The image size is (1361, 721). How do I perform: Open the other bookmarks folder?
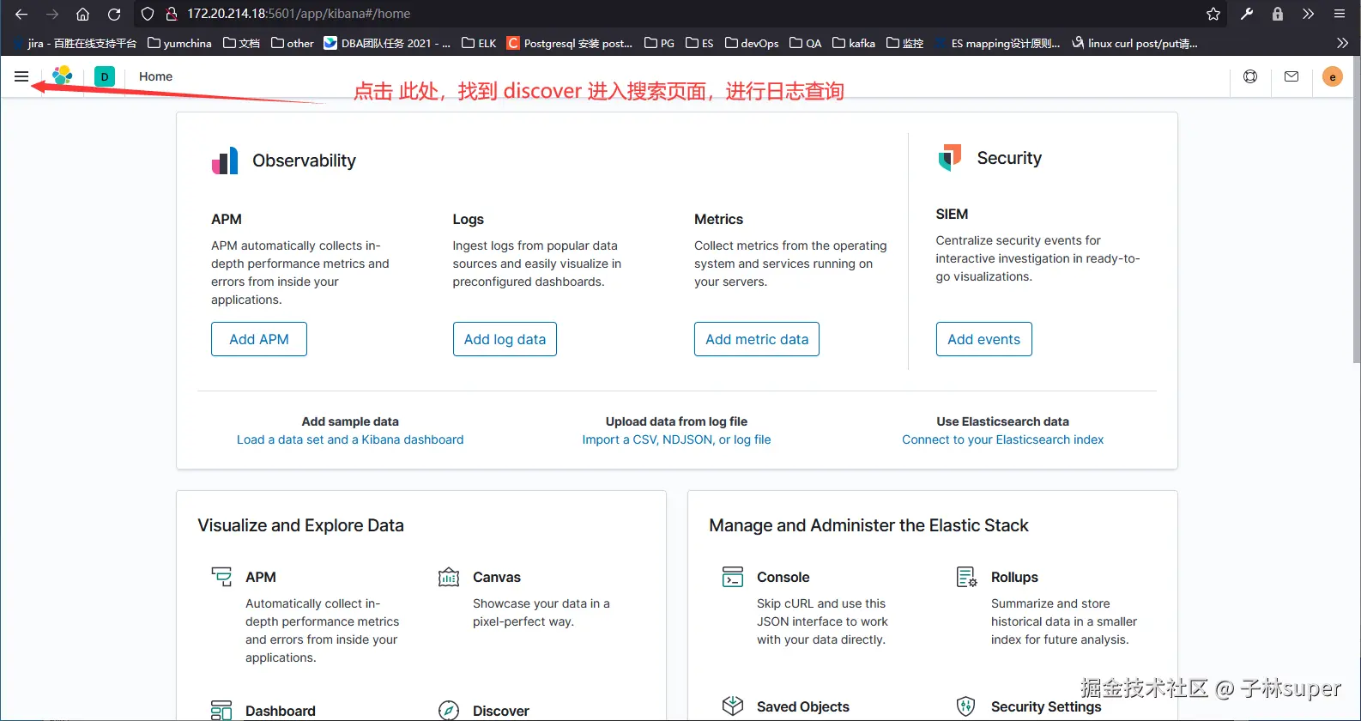pos(293,43)
